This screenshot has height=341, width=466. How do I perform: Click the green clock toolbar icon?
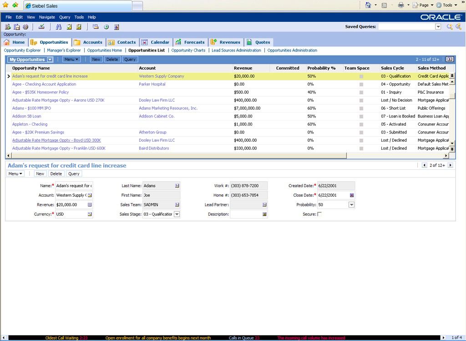pos(106,27)
